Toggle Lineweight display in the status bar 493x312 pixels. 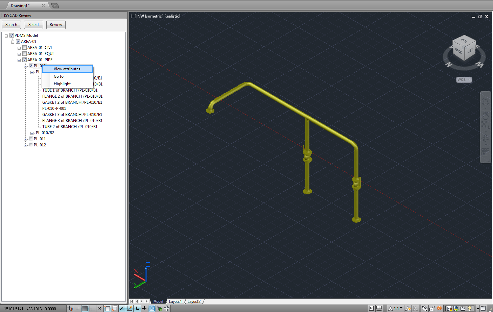[144, 308]
